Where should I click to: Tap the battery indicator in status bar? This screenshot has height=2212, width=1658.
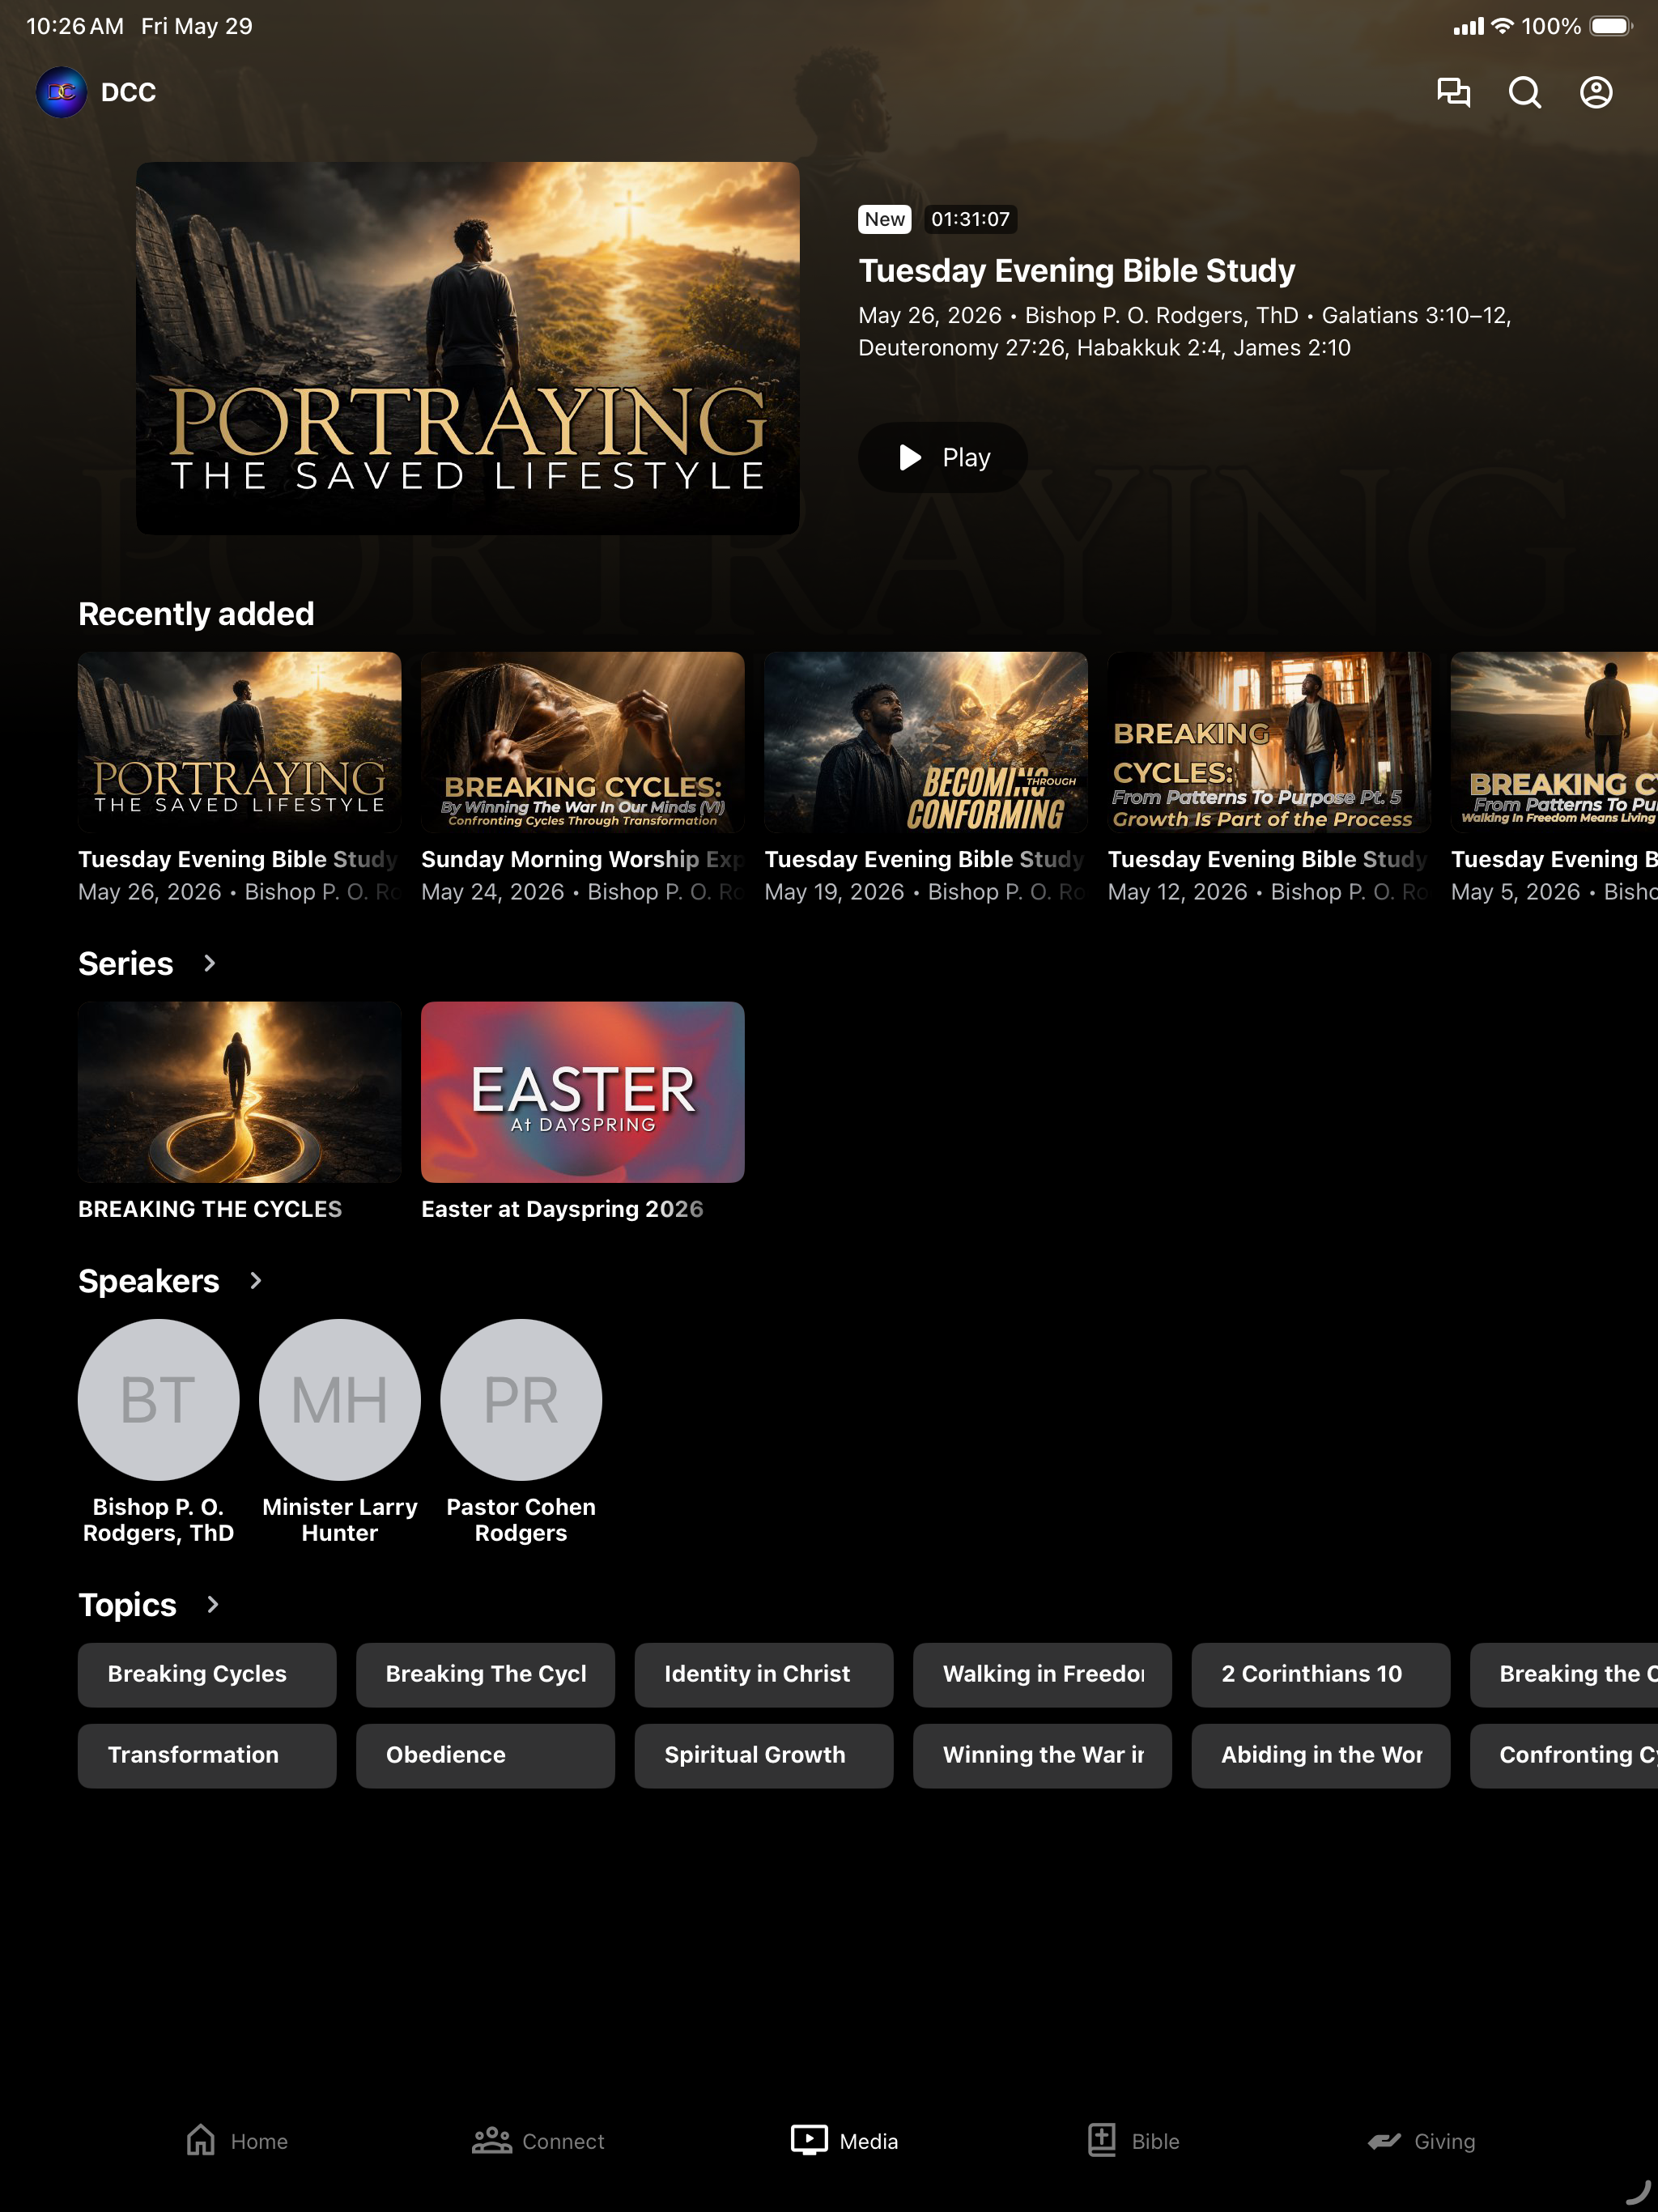(1610, 26)
